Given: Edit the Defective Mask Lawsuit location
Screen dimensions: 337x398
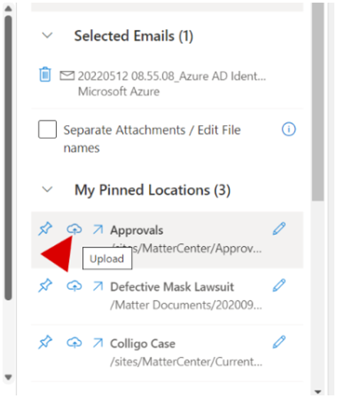Looking at the screenshot, I should tap(280, 285).
